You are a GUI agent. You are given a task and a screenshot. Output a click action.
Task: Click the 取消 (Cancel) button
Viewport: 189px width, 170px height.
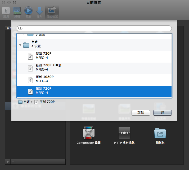point(141,113)
